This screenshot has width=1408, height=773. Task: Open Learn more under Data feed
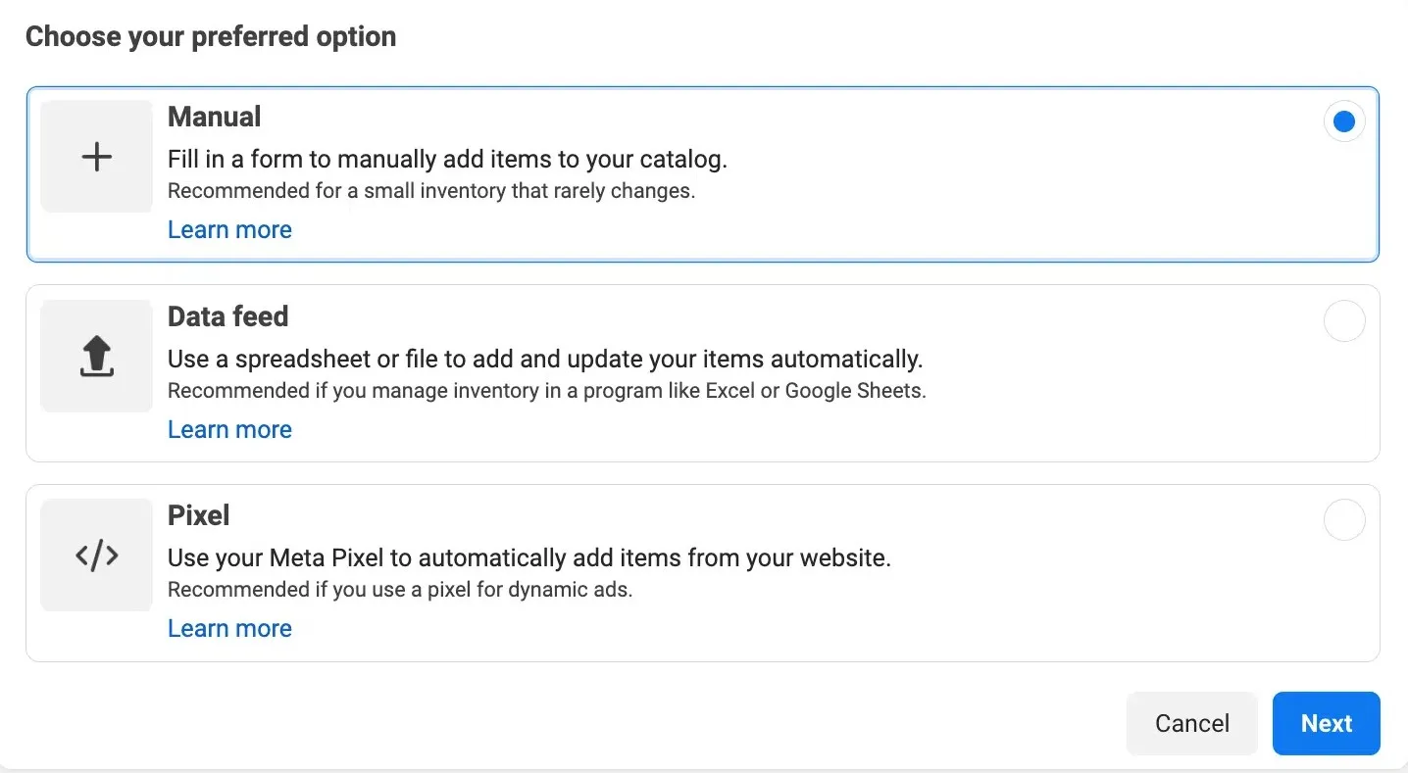click(229, 429)
